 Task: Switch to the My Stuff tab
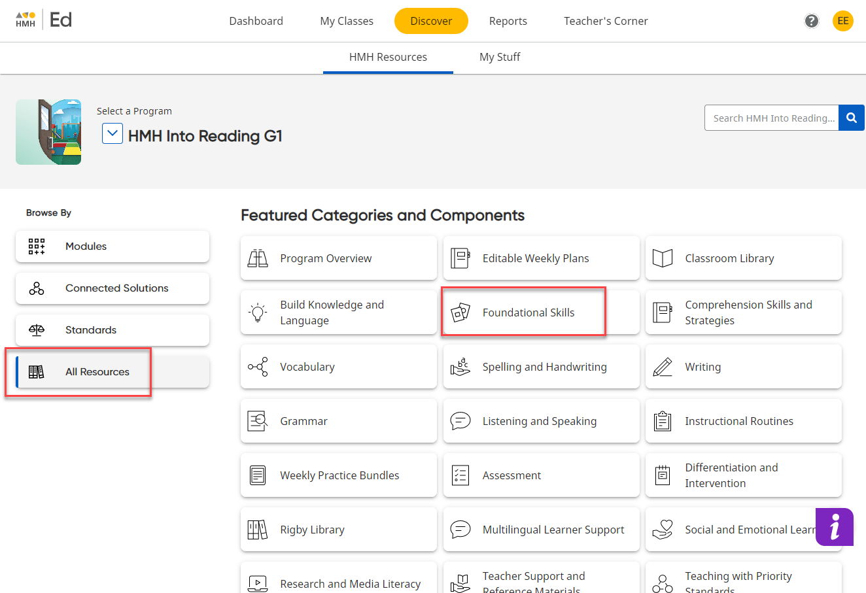point(500,57)
